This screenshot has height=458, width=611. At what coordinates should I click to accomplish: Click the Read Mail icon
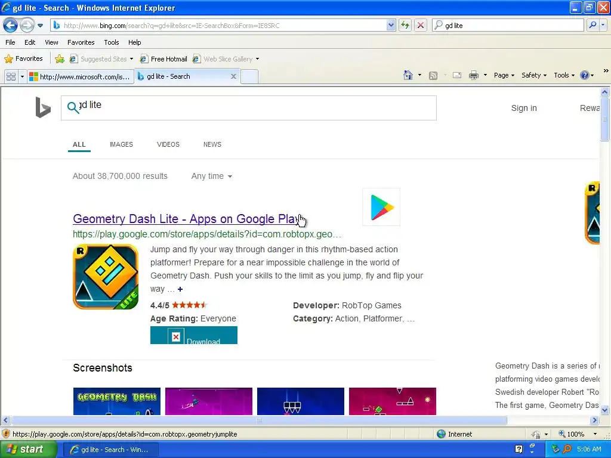(457, 75)
